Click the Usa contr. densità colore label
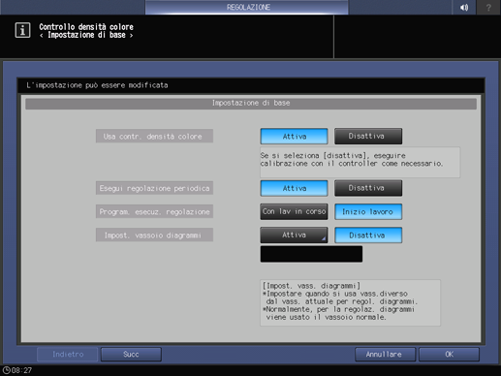 154,136
